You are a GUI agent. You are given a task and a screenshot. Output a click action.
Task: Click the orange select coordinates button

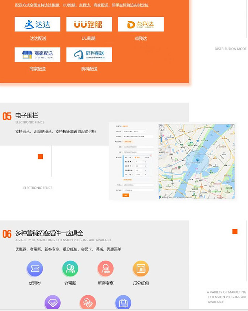click(x=128, y=142)
